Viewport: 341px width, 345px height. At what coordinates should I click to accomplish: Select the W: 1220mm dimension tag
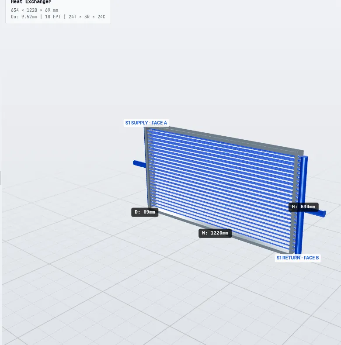[x=215, y=233]
